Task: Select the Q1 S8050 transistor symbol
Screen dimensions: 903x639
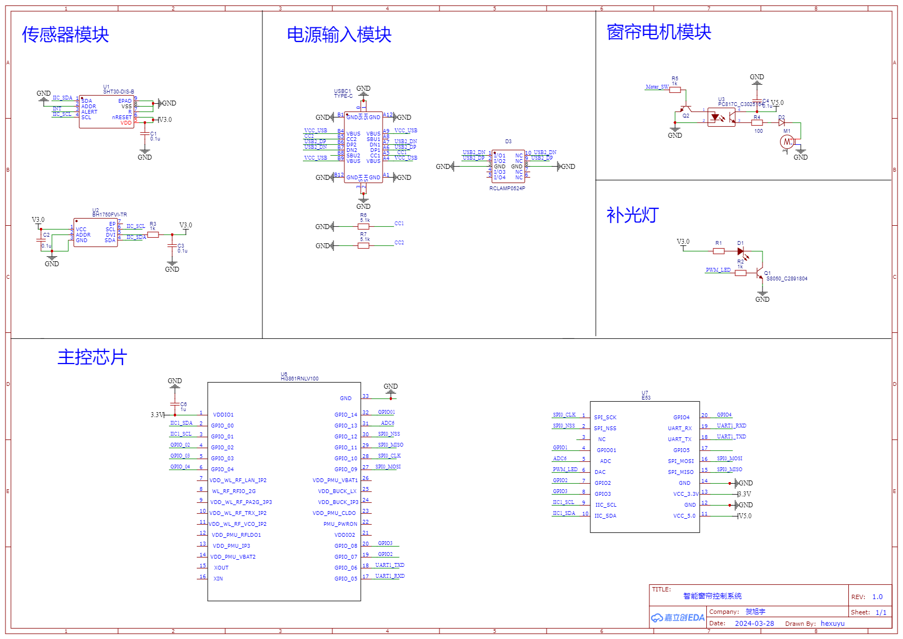Action: pyautogui.click(x=759, y=273)
